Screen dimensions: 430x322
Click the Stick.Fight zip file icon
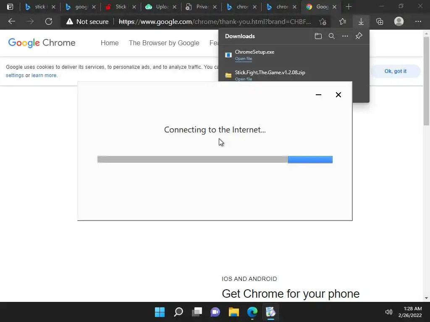point(228,75)
